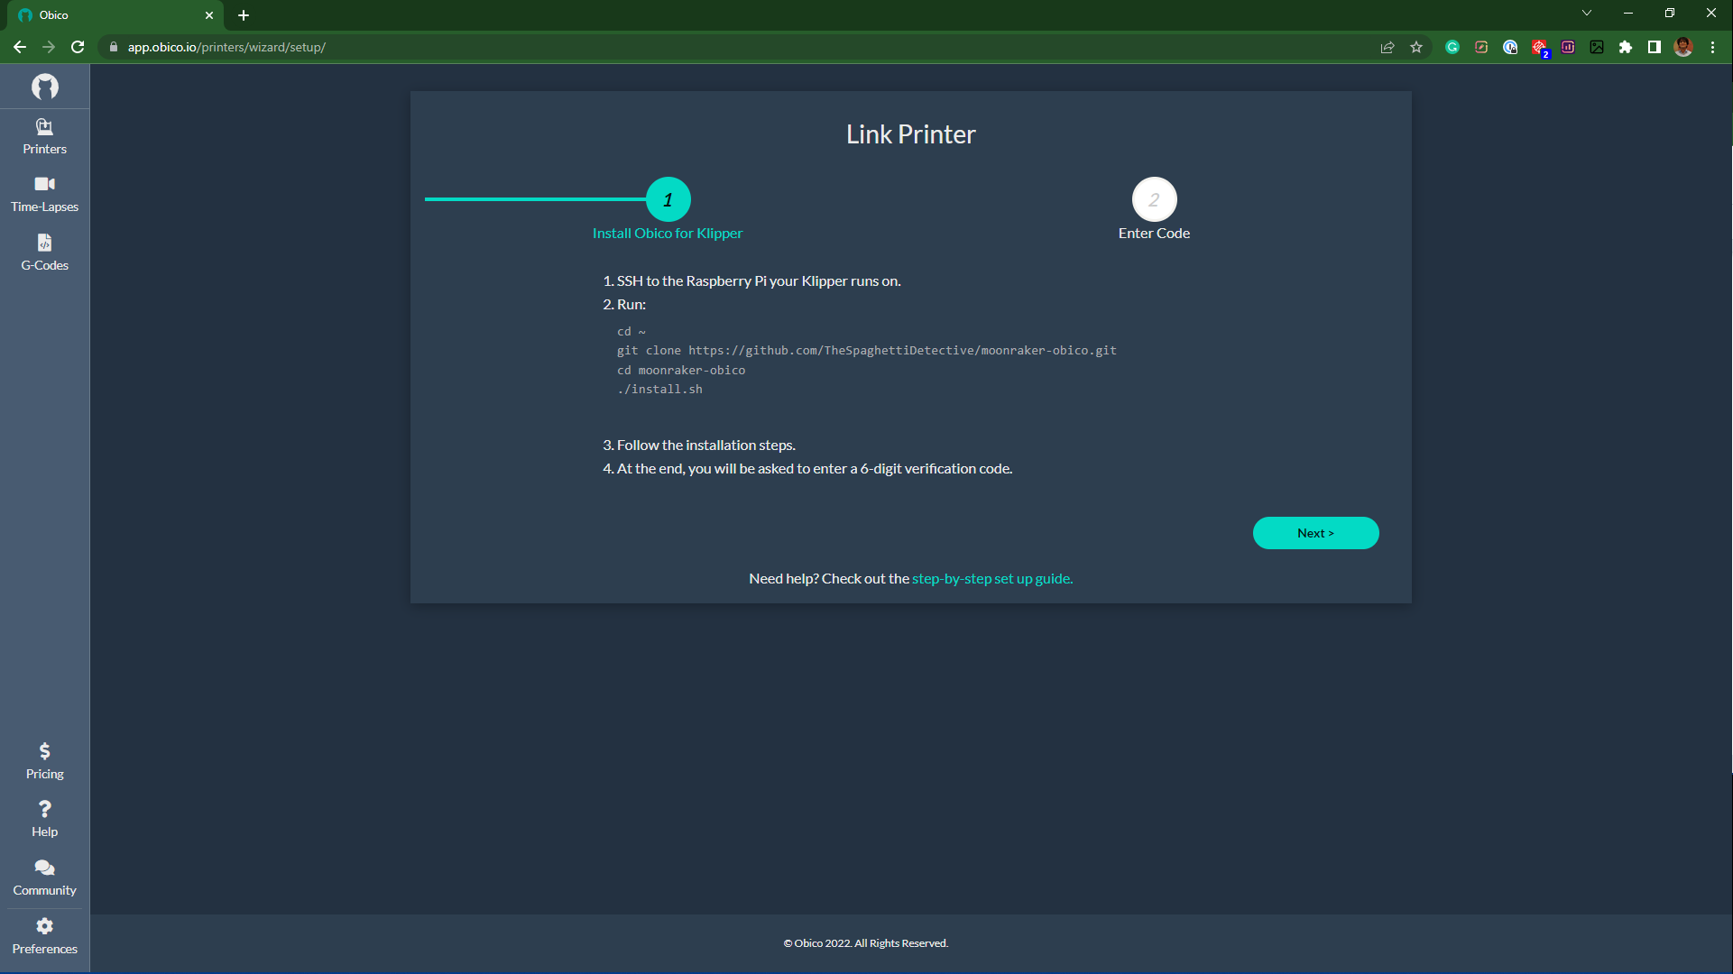Bookmark this page with the star icon
This screenshot has height=974, width=1733.
[1416, 47]
